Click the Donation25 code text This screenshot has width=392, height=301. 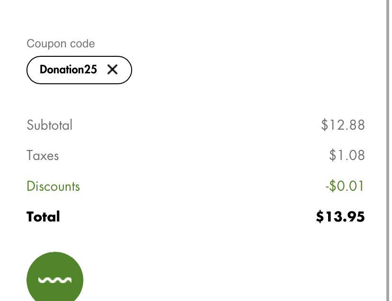[68, 70]
